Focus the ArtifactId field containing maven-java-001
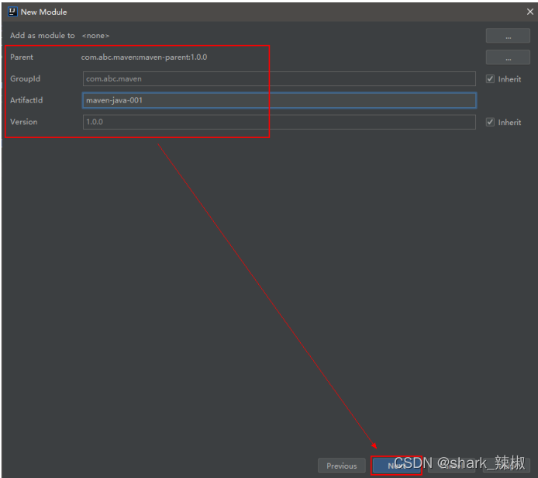 pyautogui.click(x=278, y=100)
